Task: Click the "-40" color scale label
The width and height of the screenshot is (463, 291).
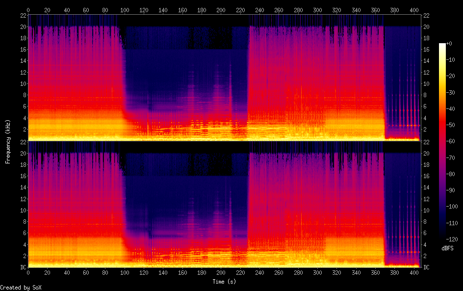Action: pyautogui.click(x=450, y=109)
